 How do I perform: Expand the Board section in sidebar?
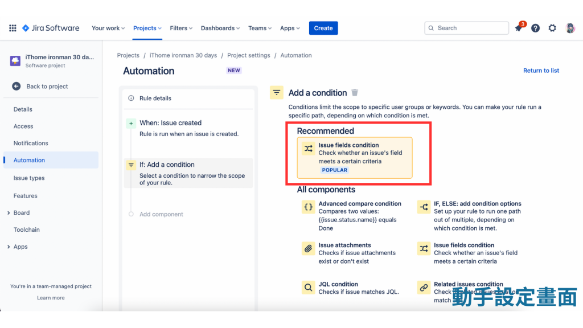click(x=9, y=213)
